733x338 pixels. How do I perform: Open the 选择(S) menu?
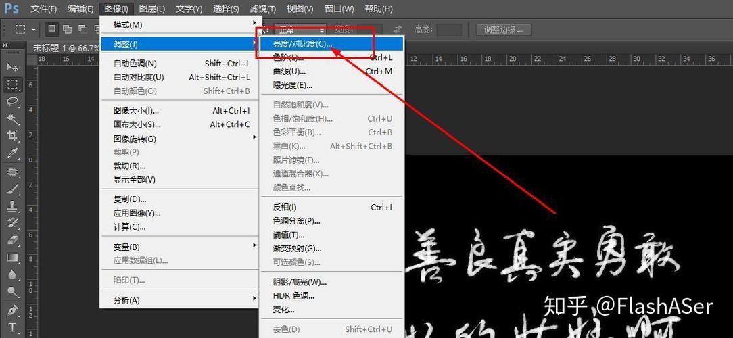point(226,9)
